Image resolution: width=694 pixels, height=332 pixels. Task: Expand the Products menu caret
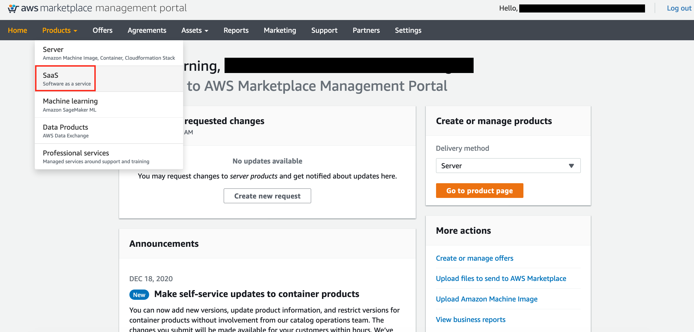(75, 31)
